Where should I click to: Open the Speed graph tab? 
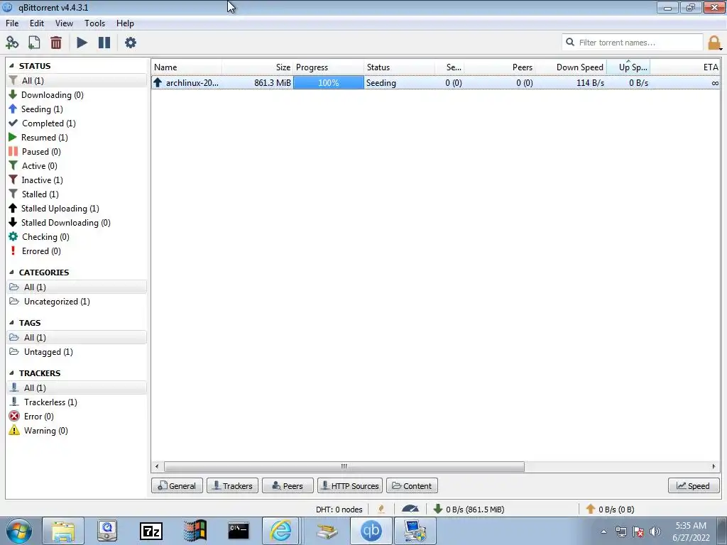tap(694, 485)
